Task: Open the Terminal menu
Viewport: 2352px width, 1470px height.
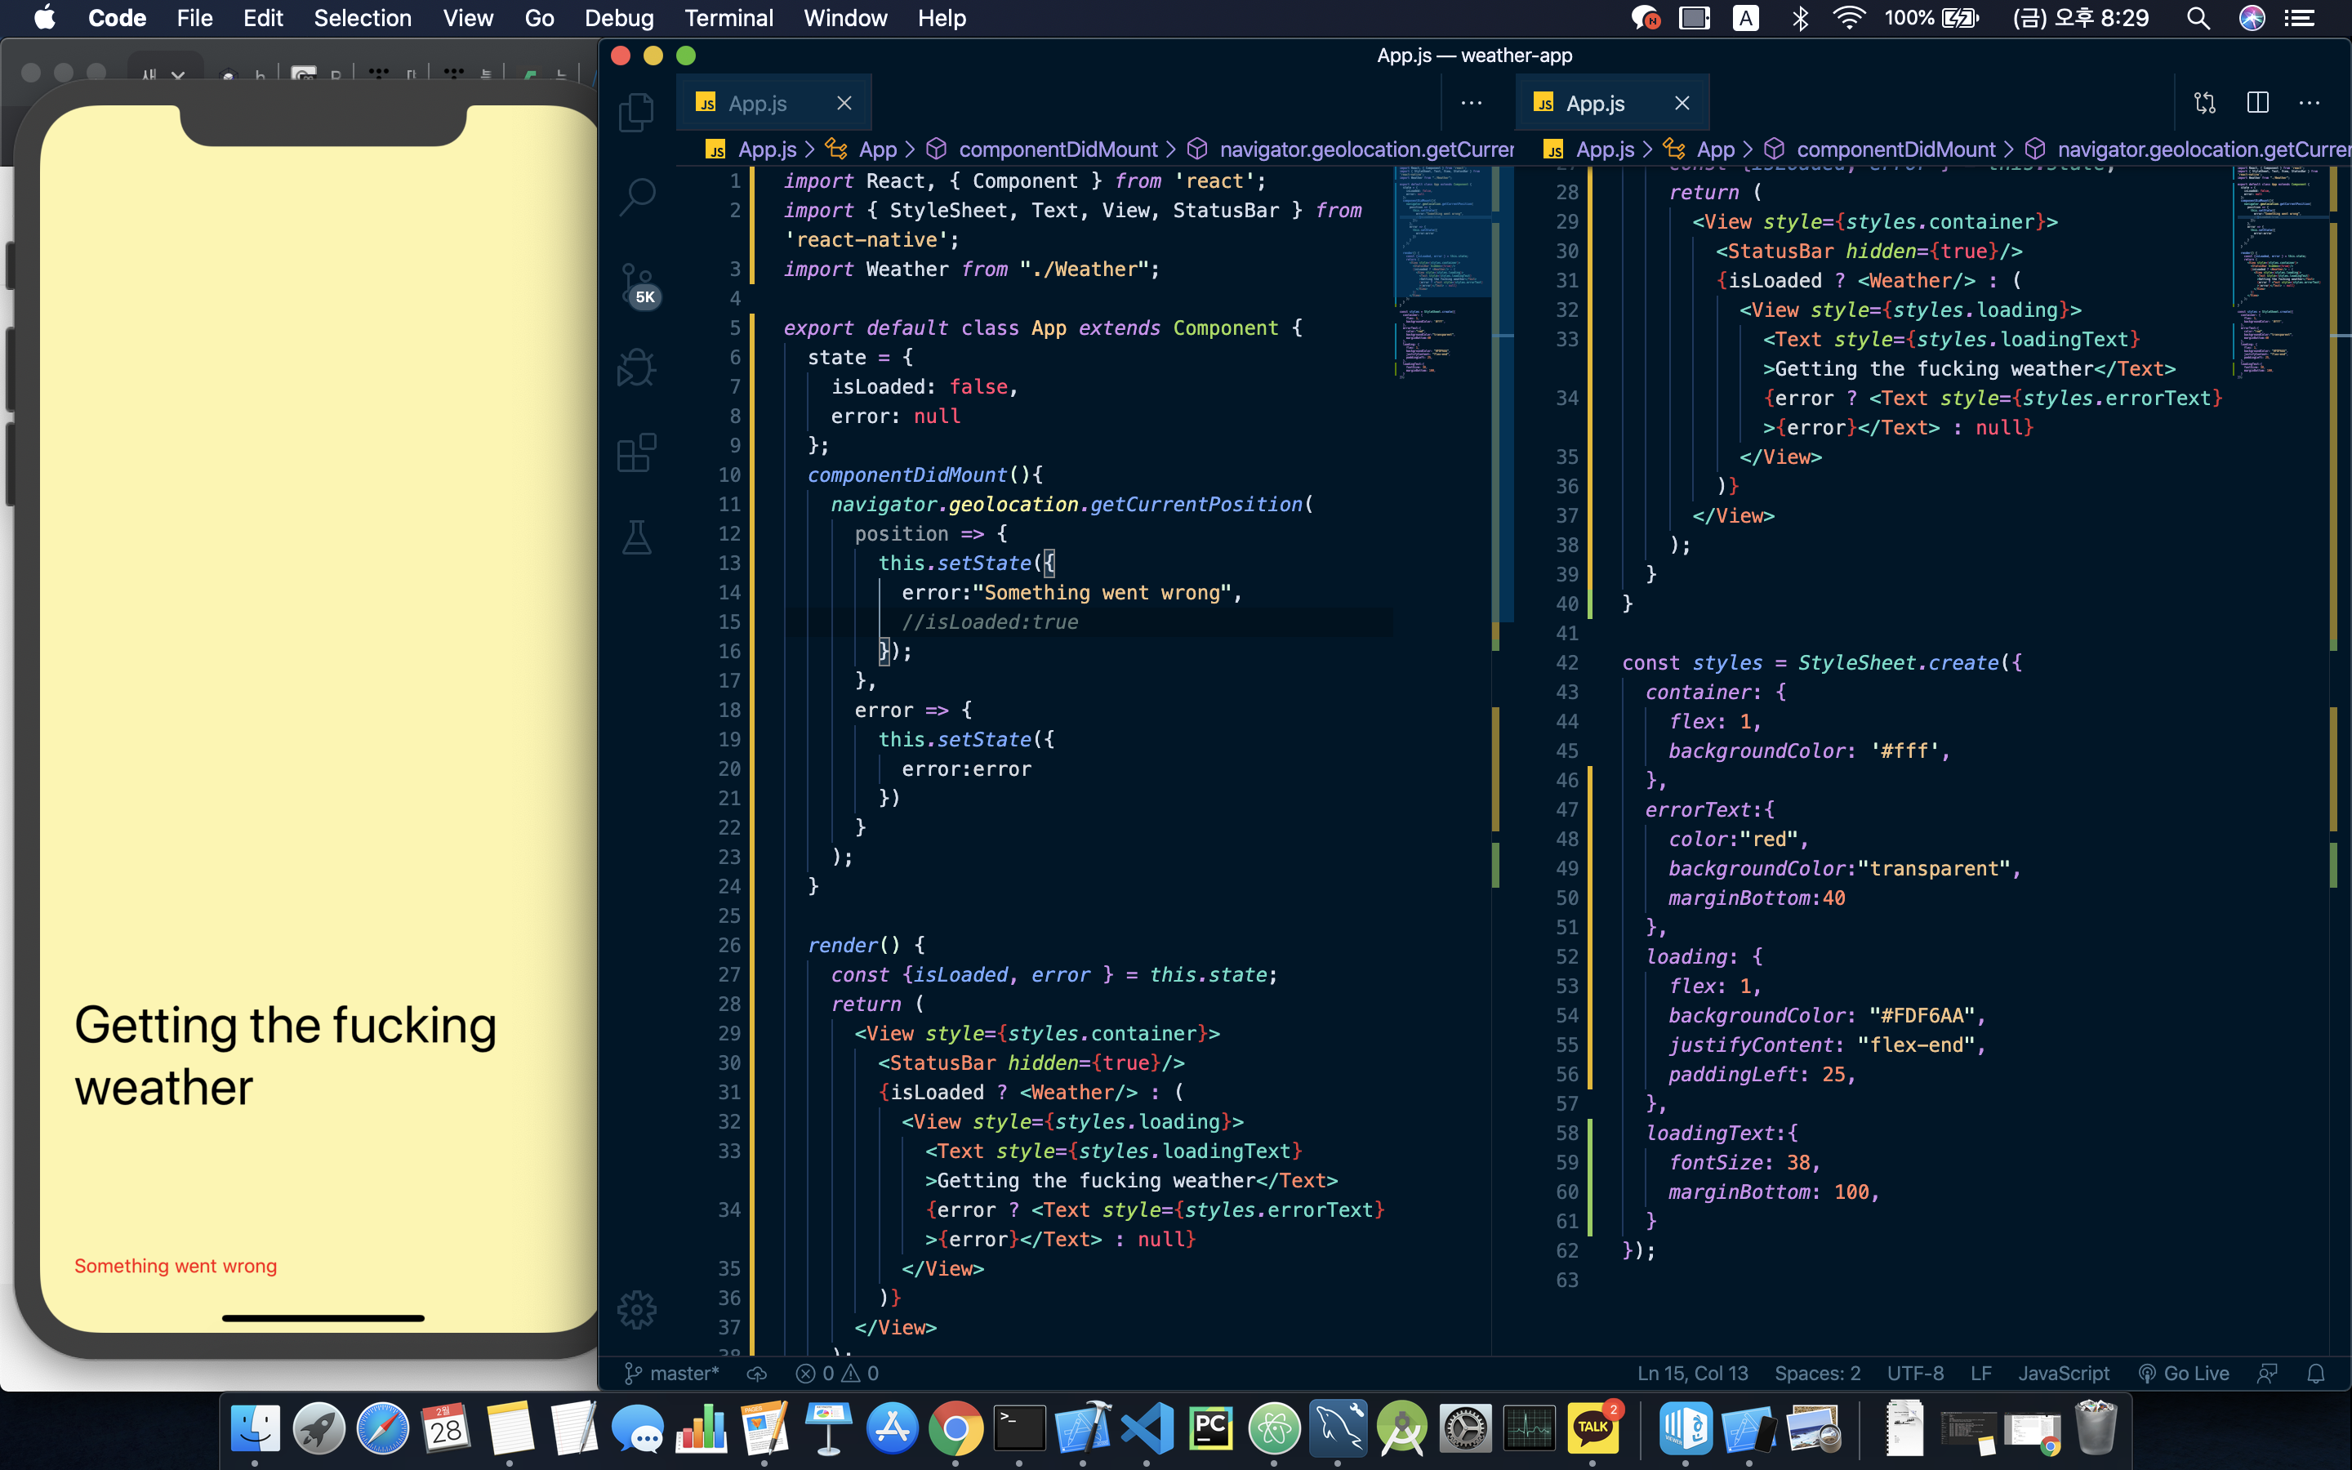Action: click(x=728, y=17)
